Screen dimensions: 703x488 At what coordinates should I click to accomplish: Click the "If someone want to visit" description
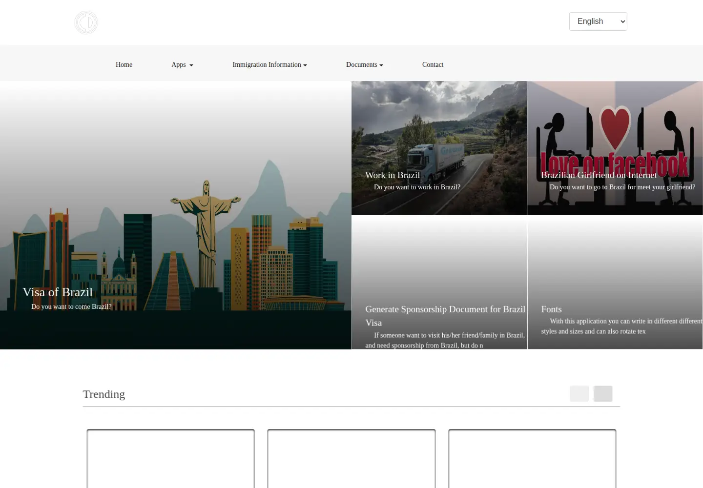[x=445, y=340]
